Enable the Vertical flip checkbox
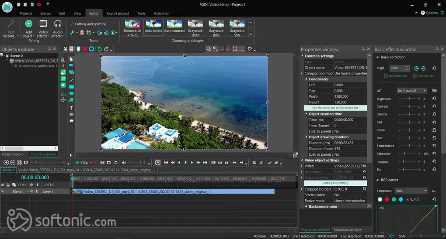This screenshot has height=239, width=446. pos(415,76)
